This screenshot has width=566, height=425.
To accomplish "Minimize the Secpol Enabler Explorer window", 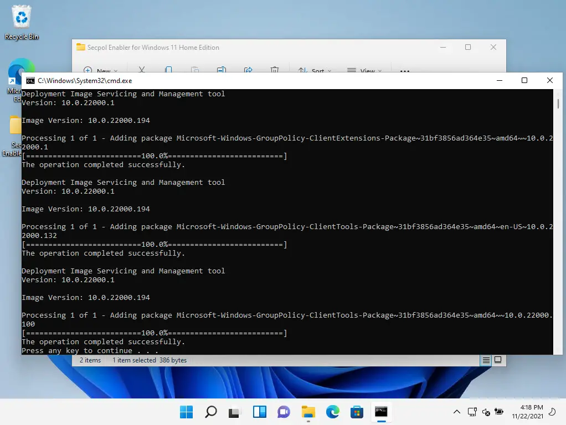I will click(x=443, y=47).
